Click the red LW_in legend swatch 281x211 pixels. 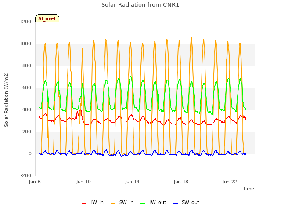coord(84,203)
